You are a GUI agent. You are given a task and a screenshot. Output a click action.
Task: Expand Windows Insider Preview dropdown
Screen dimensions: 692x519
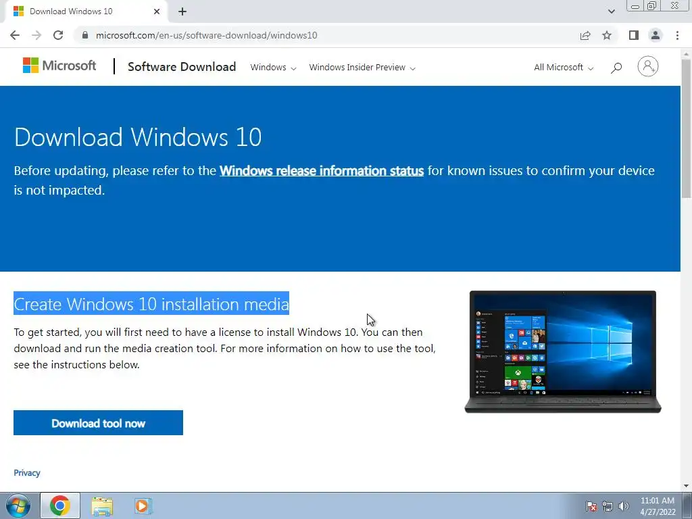point(362,68)
